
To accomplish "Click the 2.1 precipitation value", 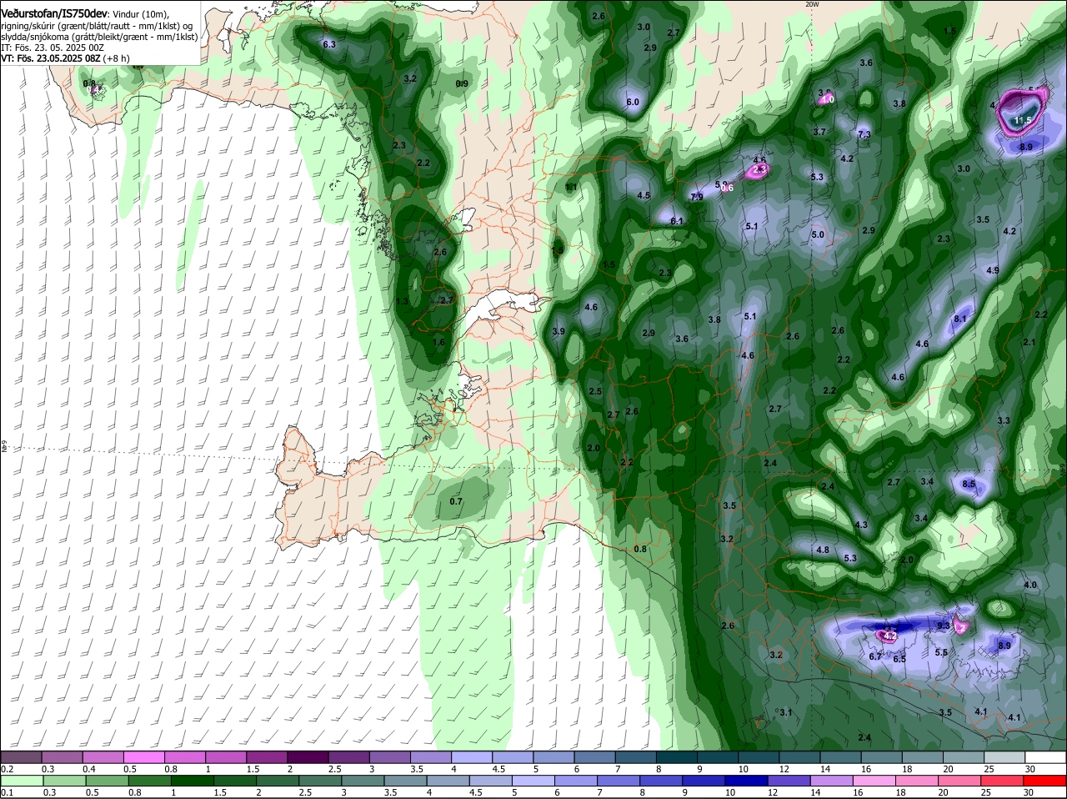I will (x=1029, y=342).
